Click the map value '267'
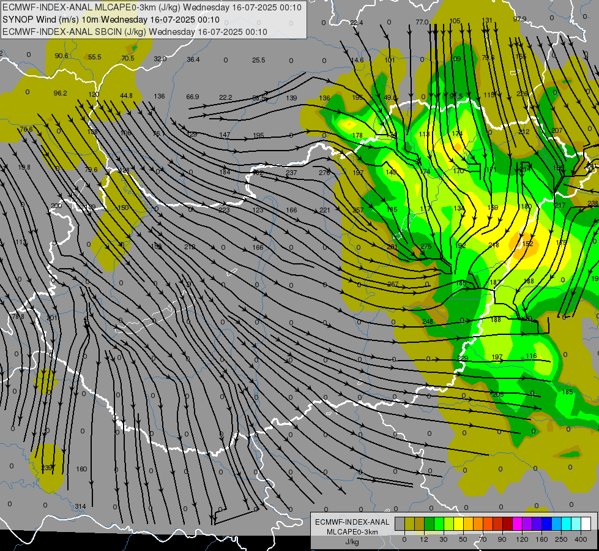Screen dimensions: 599x551 [x=393, y=284]
